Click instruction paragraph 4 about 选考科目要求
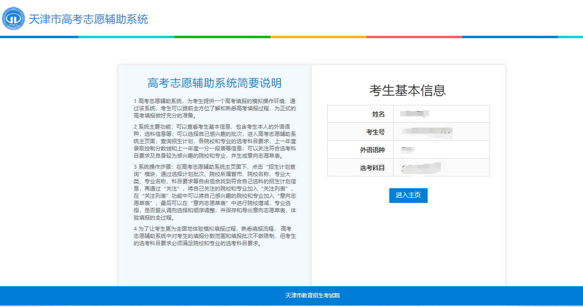This screenshot has height=307, width=583. (x=215, y=236)
